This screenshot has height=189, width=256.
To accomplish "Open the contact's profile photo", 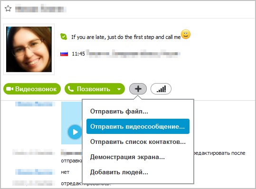I will pyautogui.click(x=29, y=49).
